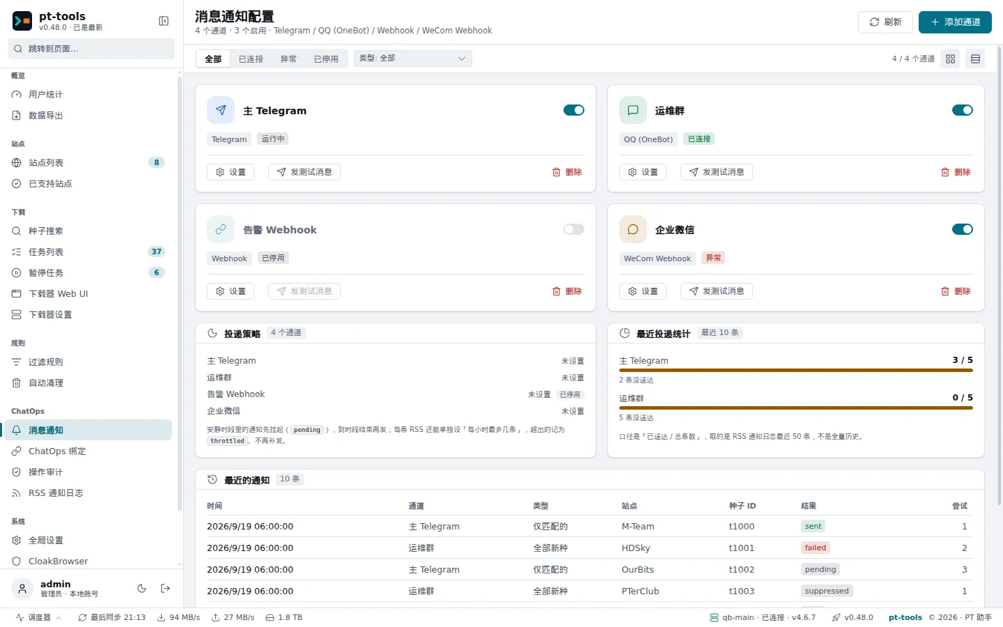The image size is (1003, 627).
Task: Open 告警 Webhook channel 设置
Action: [x=231, y=291]
